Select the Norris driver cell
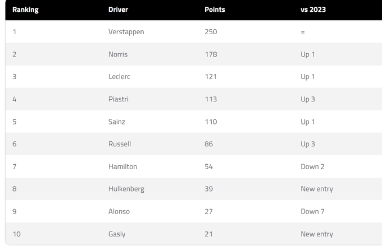Viewport: 382px width, 246px height. [x=118, y=54]
